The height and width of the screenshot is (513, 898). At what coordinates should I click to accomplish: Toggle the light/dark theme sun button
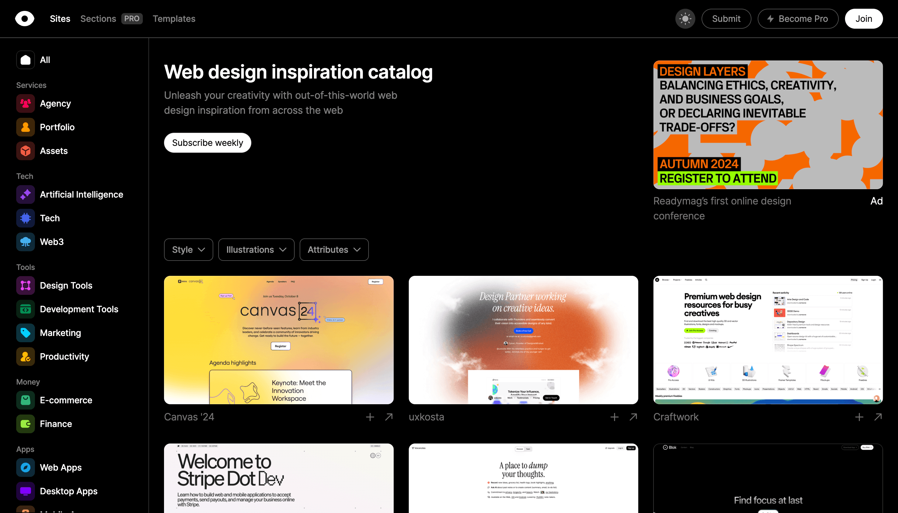(685, 19)
